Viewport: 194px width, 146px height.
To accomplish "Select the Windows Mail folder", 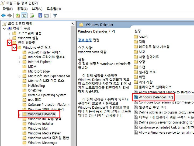I will pyautogui.click(x=36, y=129).
